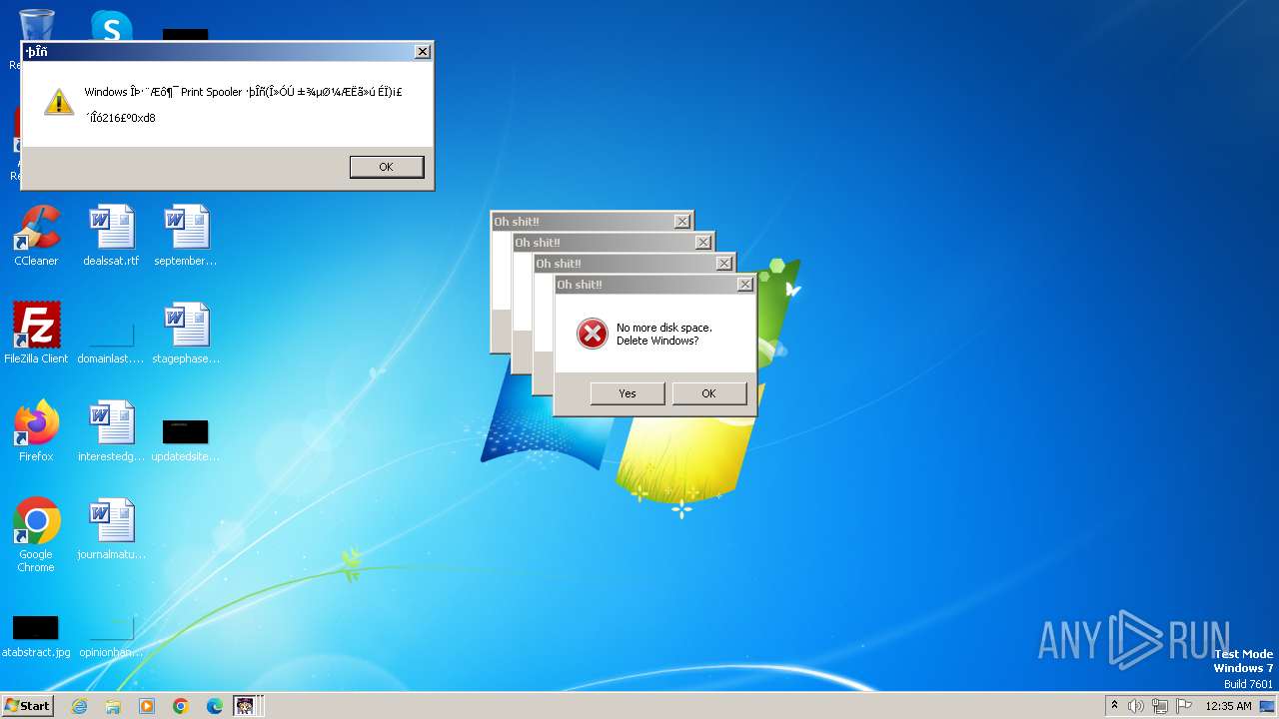
Task: Open the Start menu
Action: pos(27,706)
